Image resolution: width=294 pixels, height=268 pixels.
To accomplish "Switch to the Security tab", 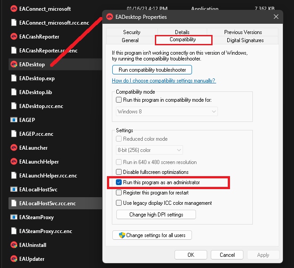I will [132, 32].
